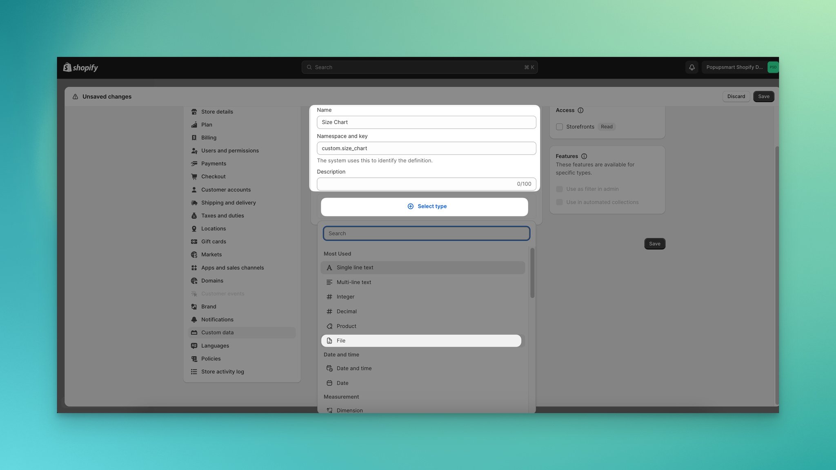
Task: Enable Use in automated collections
Action: click(x=560, y=202)
